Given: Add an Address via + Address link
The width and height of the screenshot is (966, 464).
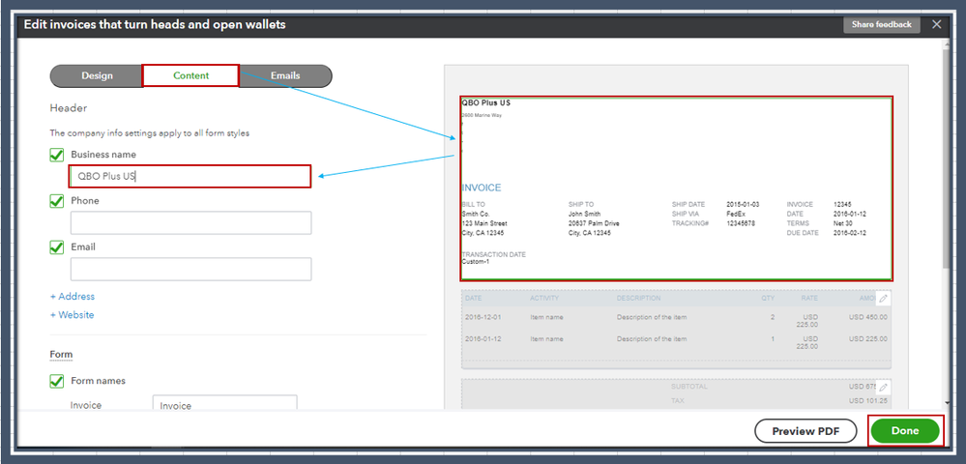Looking at the screenshot, I should 73,297.
